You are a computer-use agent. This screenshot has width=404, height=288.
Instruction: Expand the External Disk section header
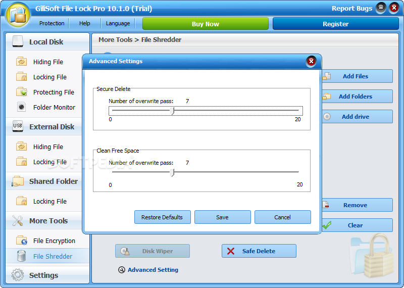tap(44, 127)
